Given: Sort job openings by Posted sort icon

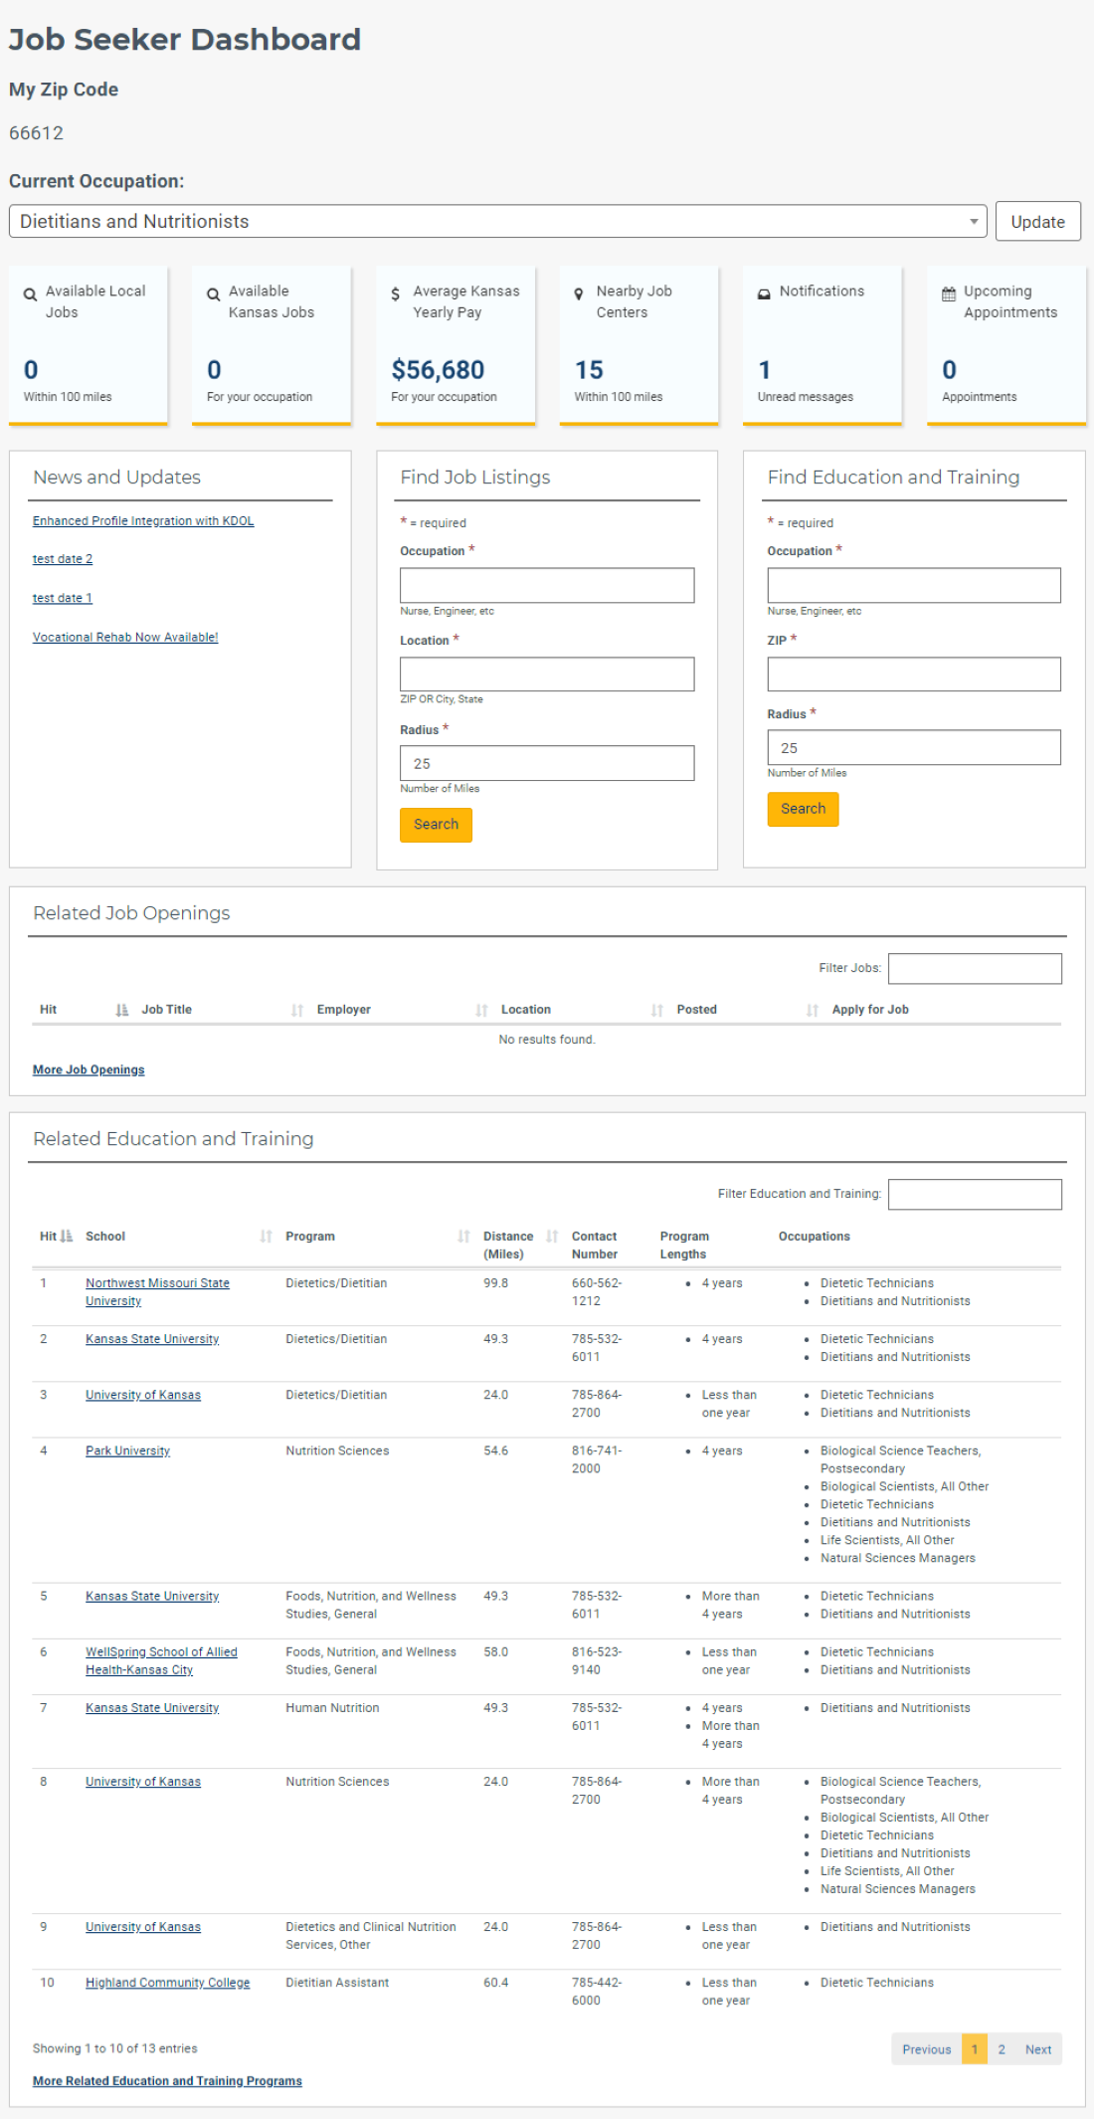Looking at the screenshot, I should [x=813, y=1010].
